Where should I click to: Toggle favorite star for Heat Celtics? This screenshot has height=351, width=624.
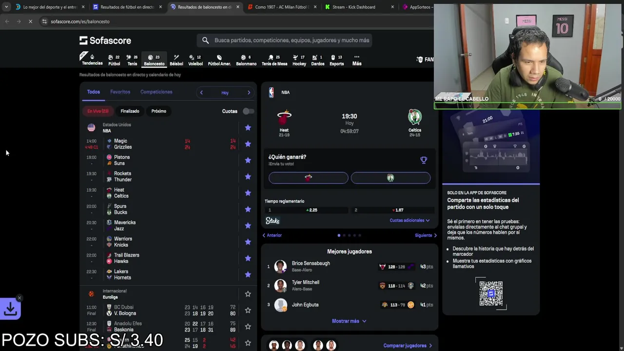248,193
